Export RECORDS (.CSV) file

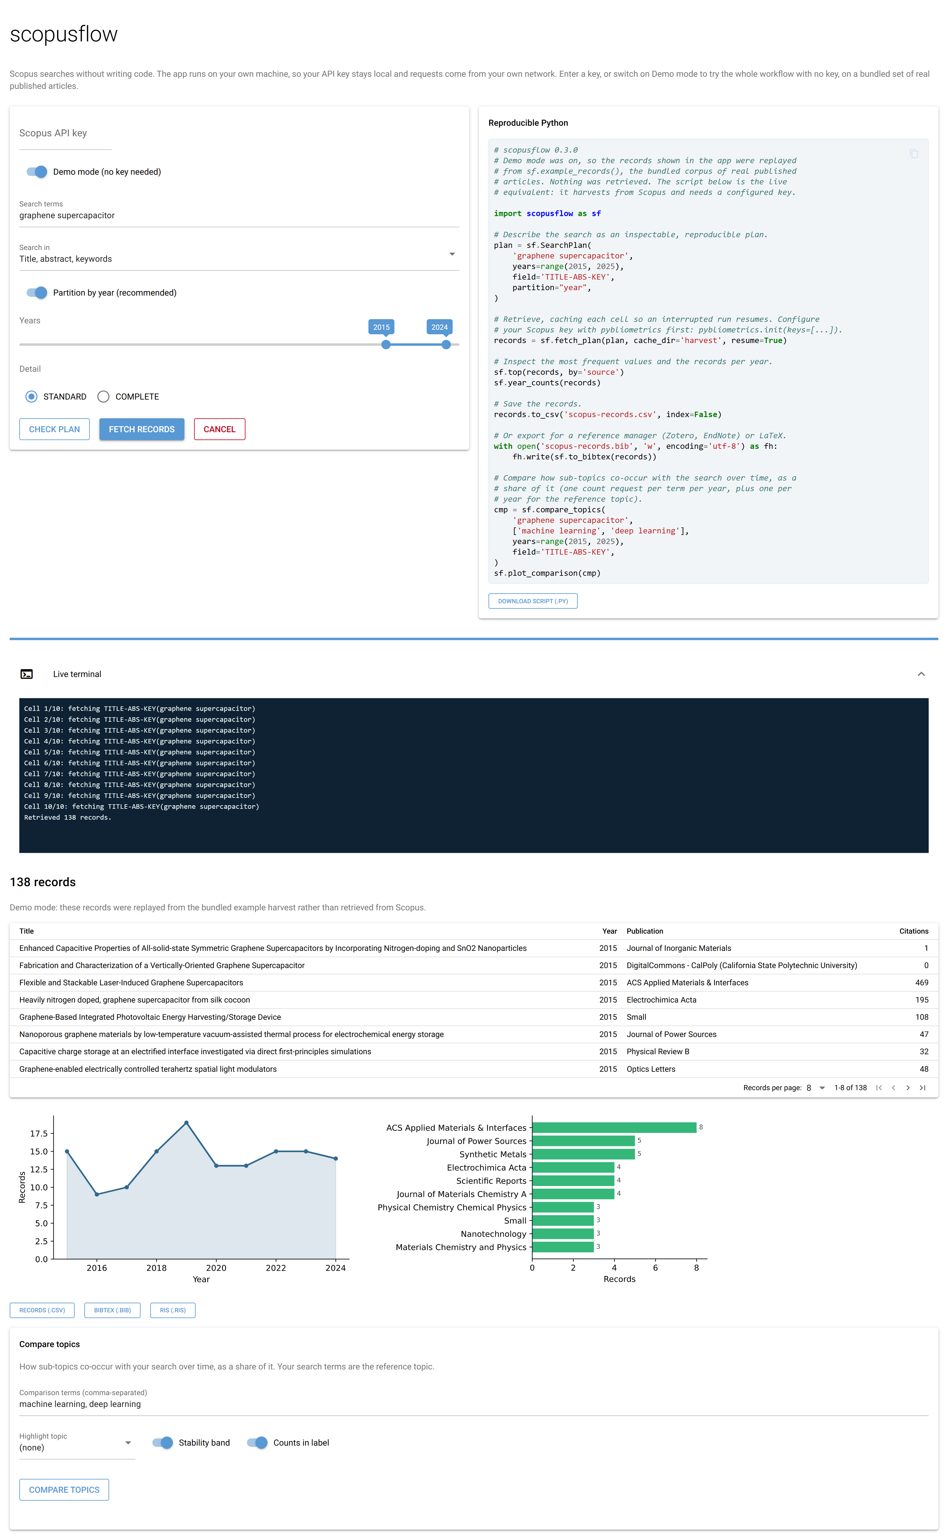42,1310
